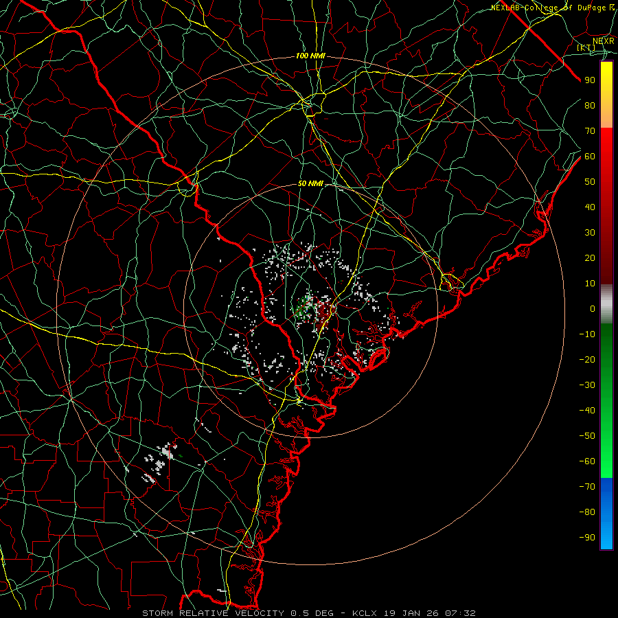Select the "-90" value on the velocity scale
The height and width of the screenshot is (618, 618).
[x=587, y=538]
